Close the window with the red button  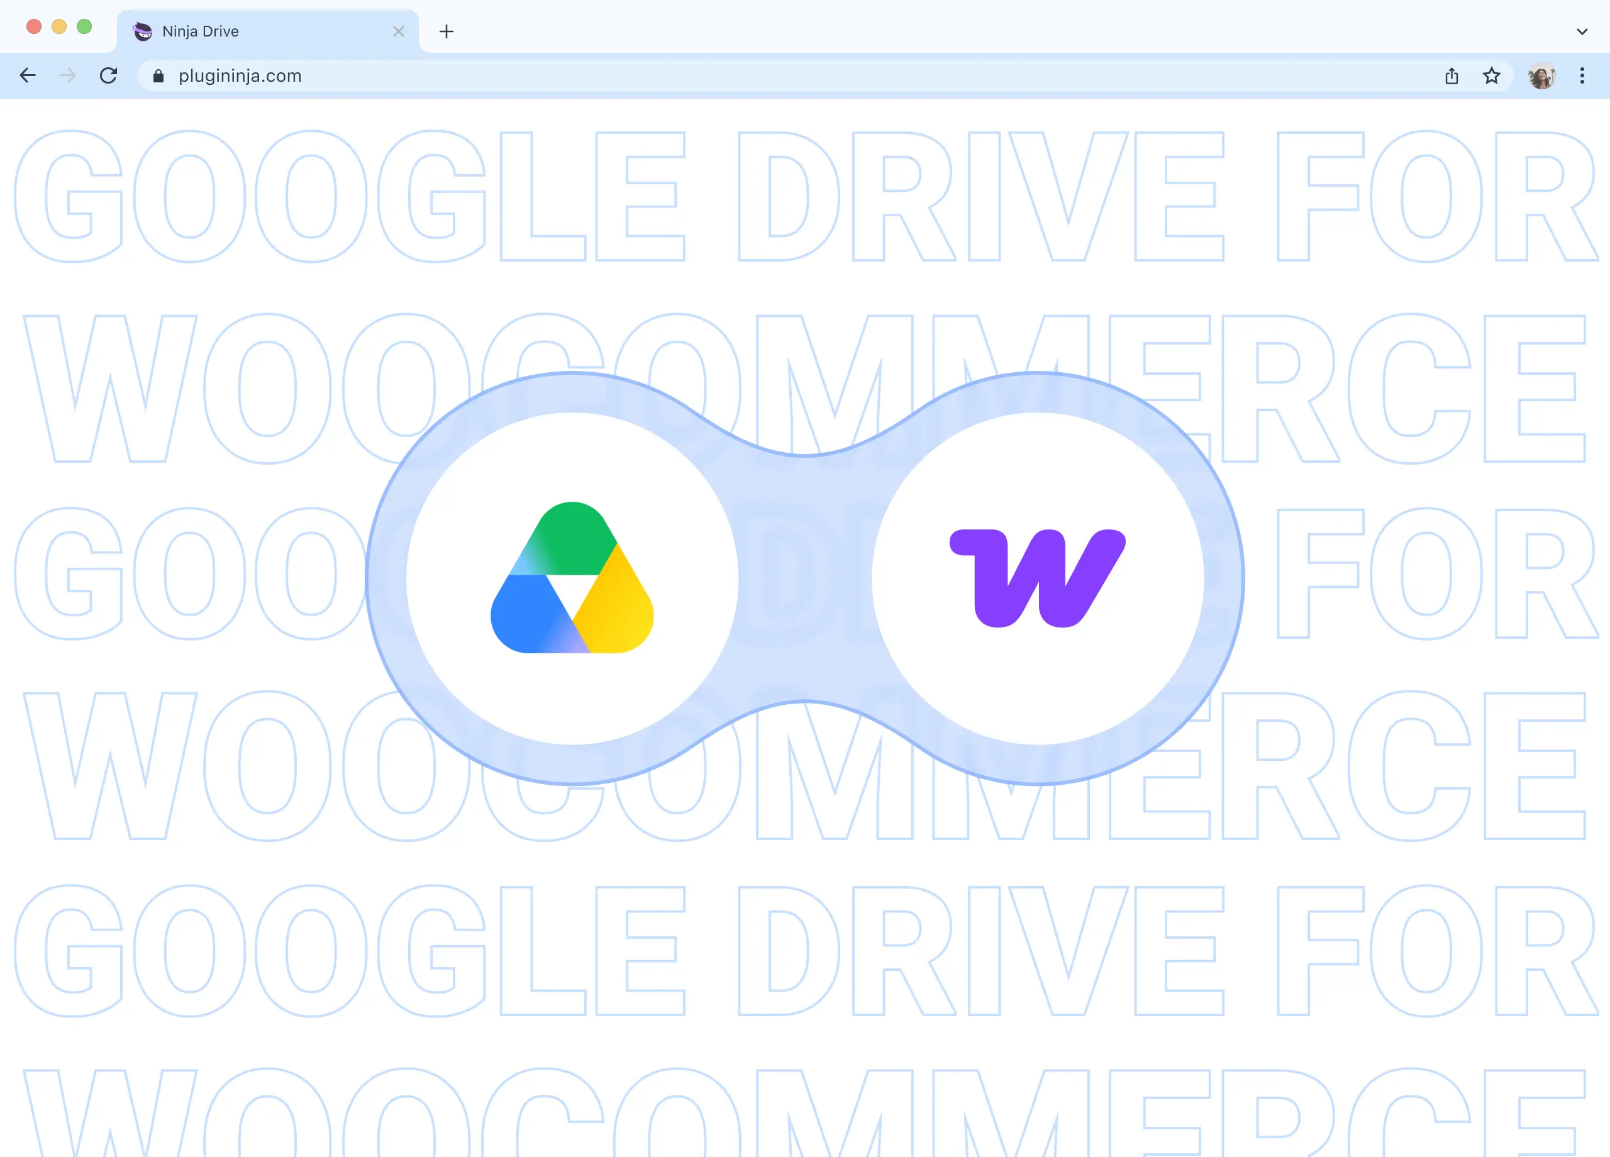(x=33, y=26)
